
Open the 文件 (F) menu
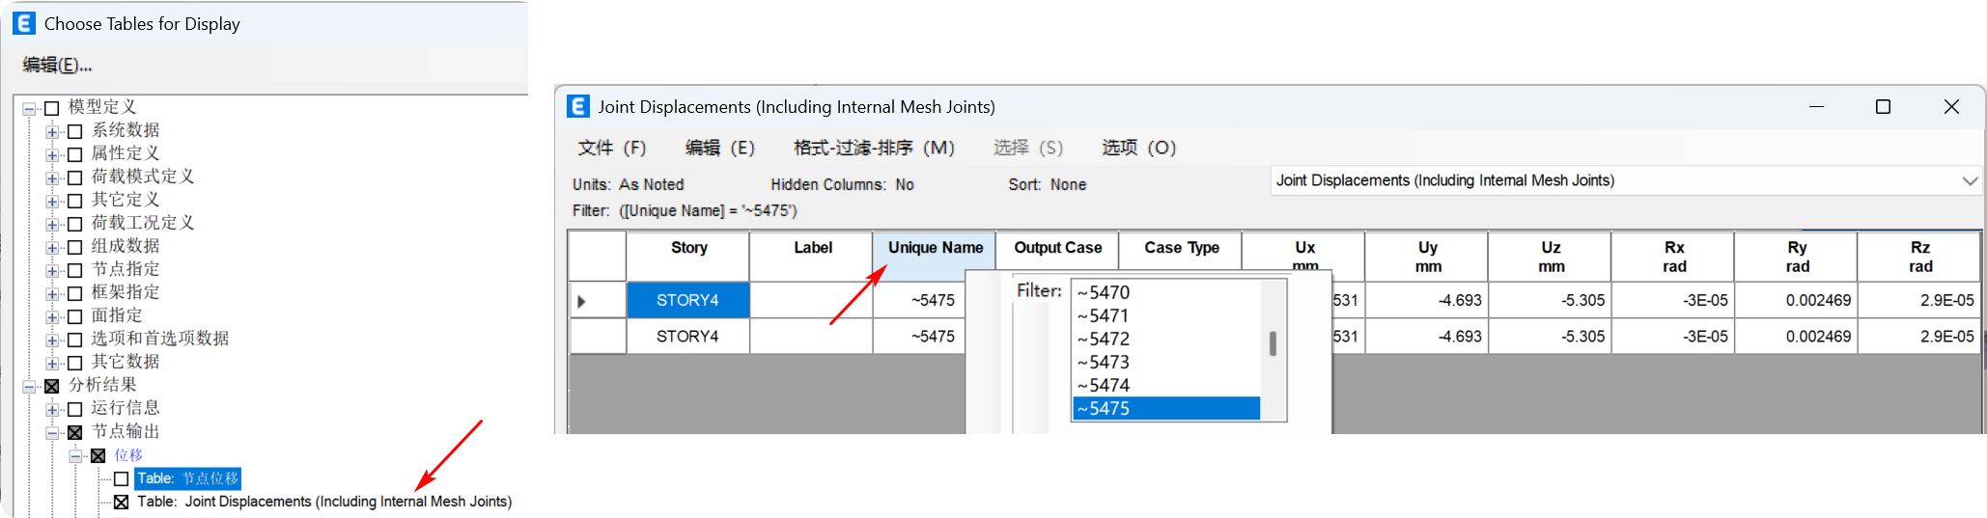point(611,148)
